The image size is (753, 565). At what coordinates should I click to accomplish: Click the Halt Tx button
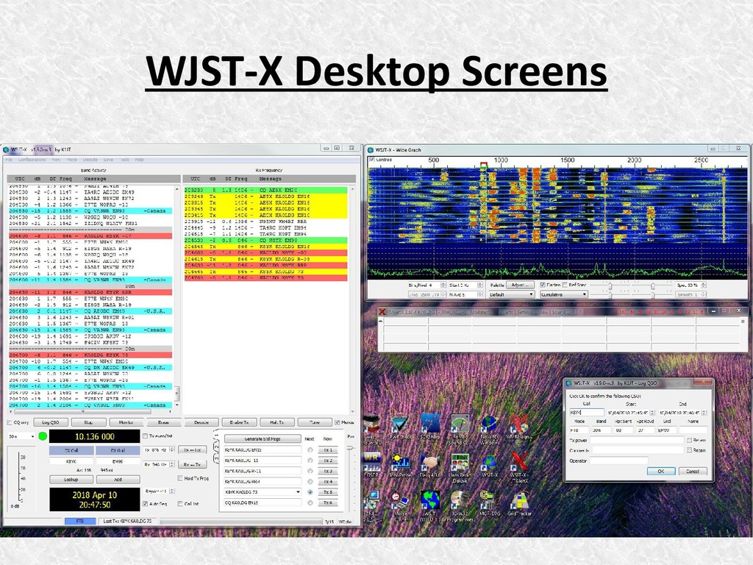(x=276, y=423)
